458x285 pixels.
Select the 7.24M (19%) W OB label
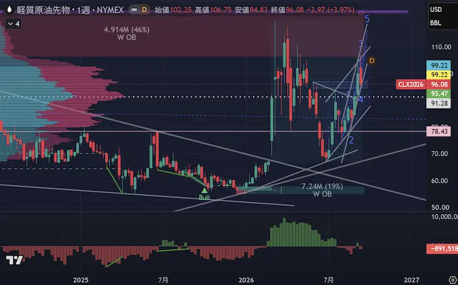(322, 190)
